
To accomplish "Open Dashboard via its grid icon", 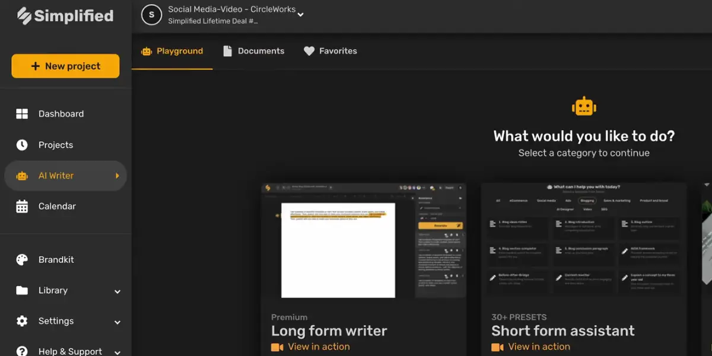I will click(22, 114).
